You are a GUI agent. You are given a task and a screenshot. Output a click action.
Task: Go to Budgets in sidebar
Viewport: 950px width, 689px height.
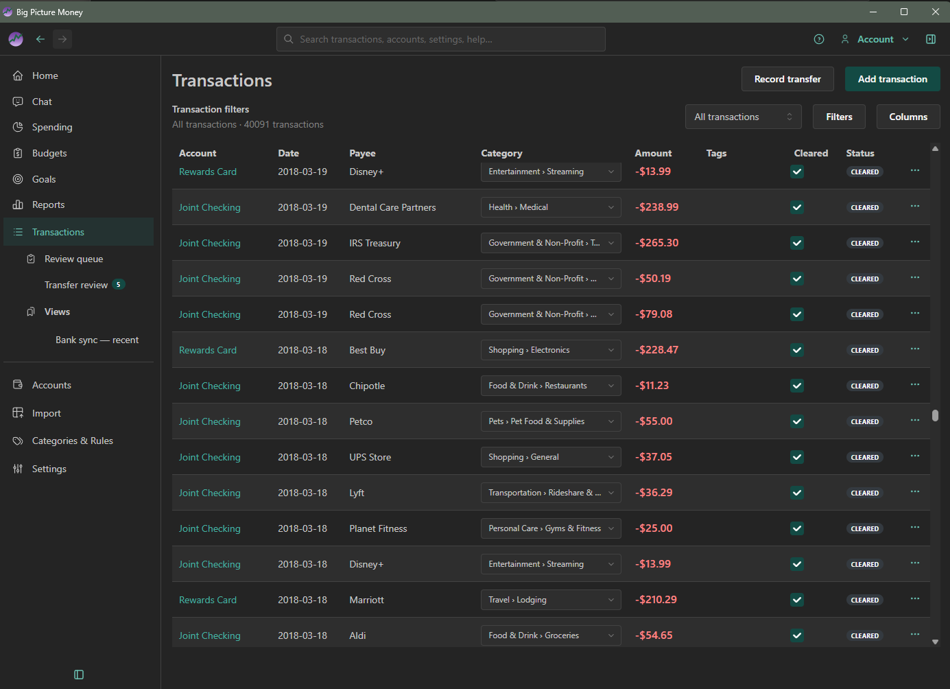pos(79,153)
